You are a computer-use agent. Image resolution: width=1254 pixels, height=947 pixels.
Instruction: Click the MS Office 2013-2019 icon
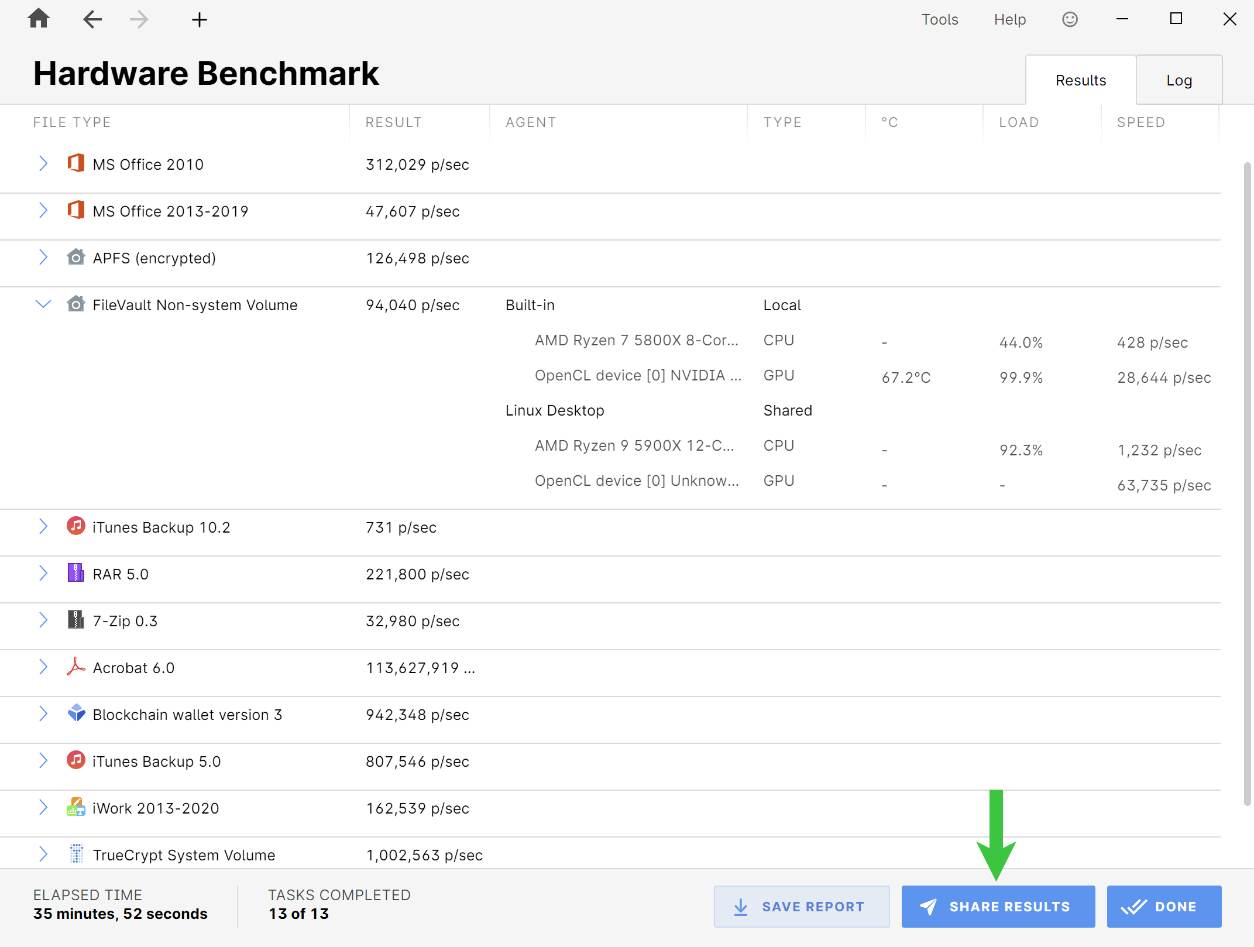pos(76,210)
